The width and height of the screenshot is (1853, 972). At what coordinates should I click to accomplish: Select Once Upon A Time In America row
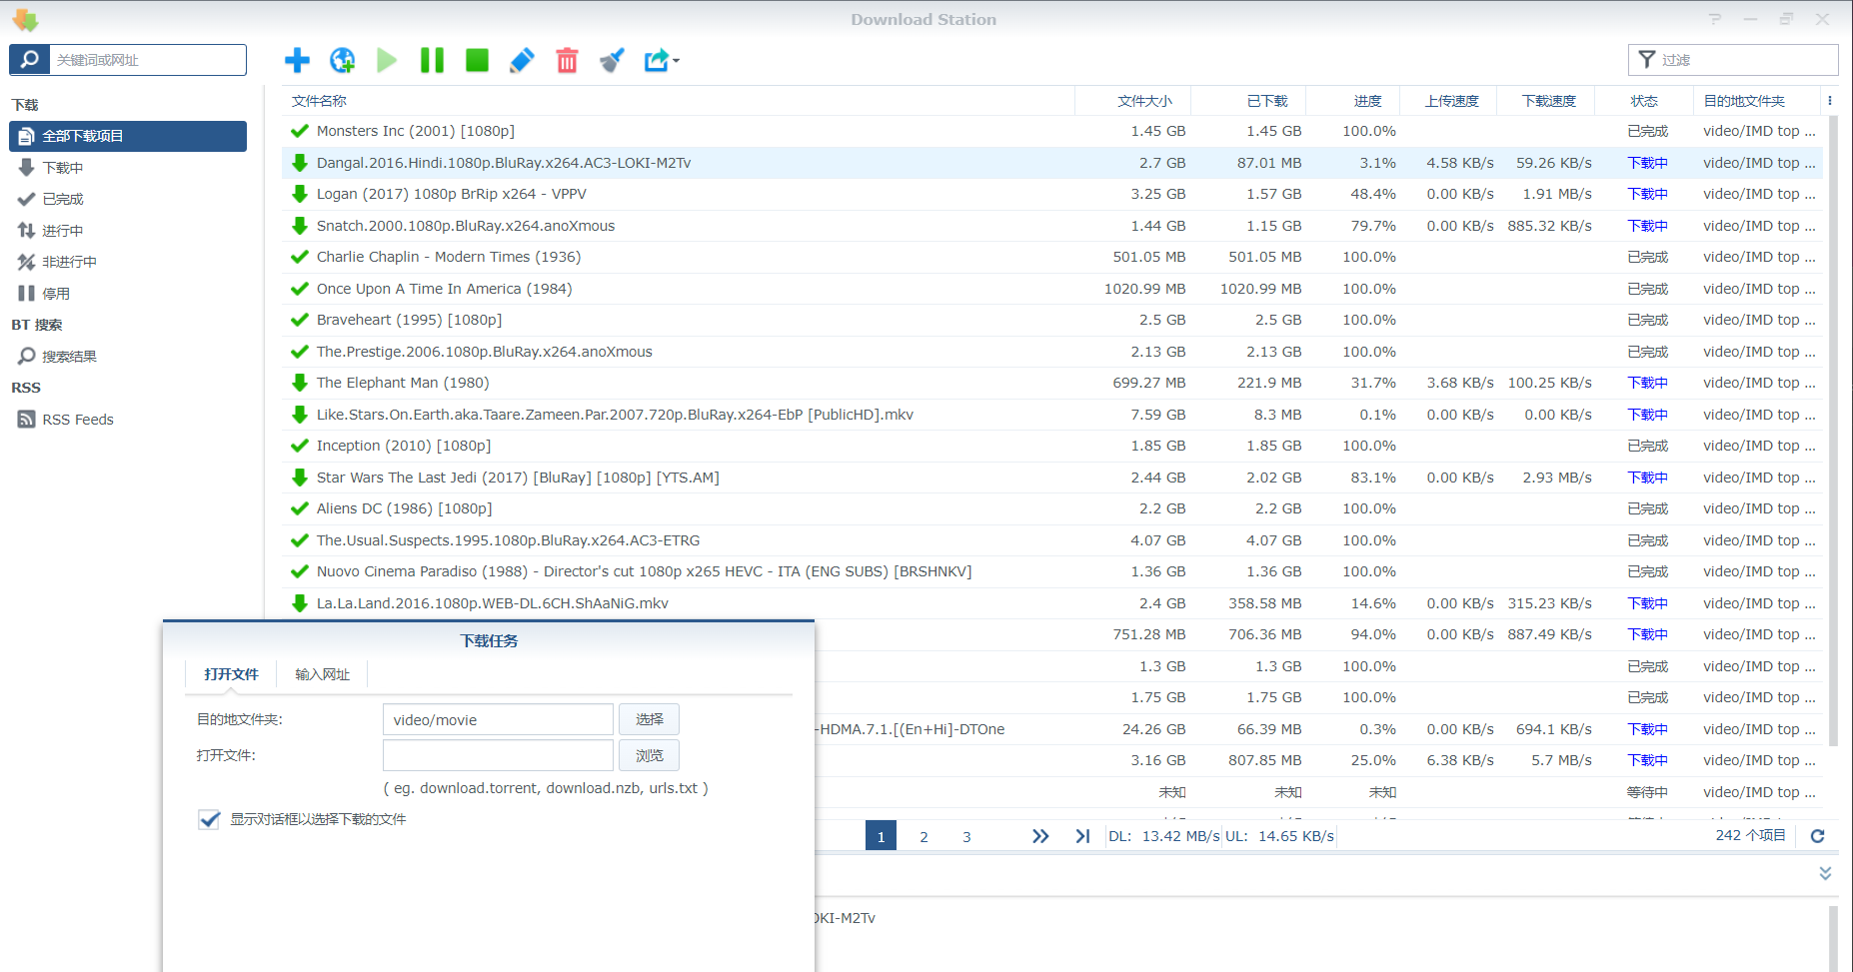[1052, 289]
